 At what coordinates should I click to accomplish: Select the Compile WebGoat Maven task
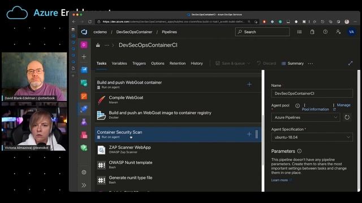pyautogui.click(x=178, y=100)
